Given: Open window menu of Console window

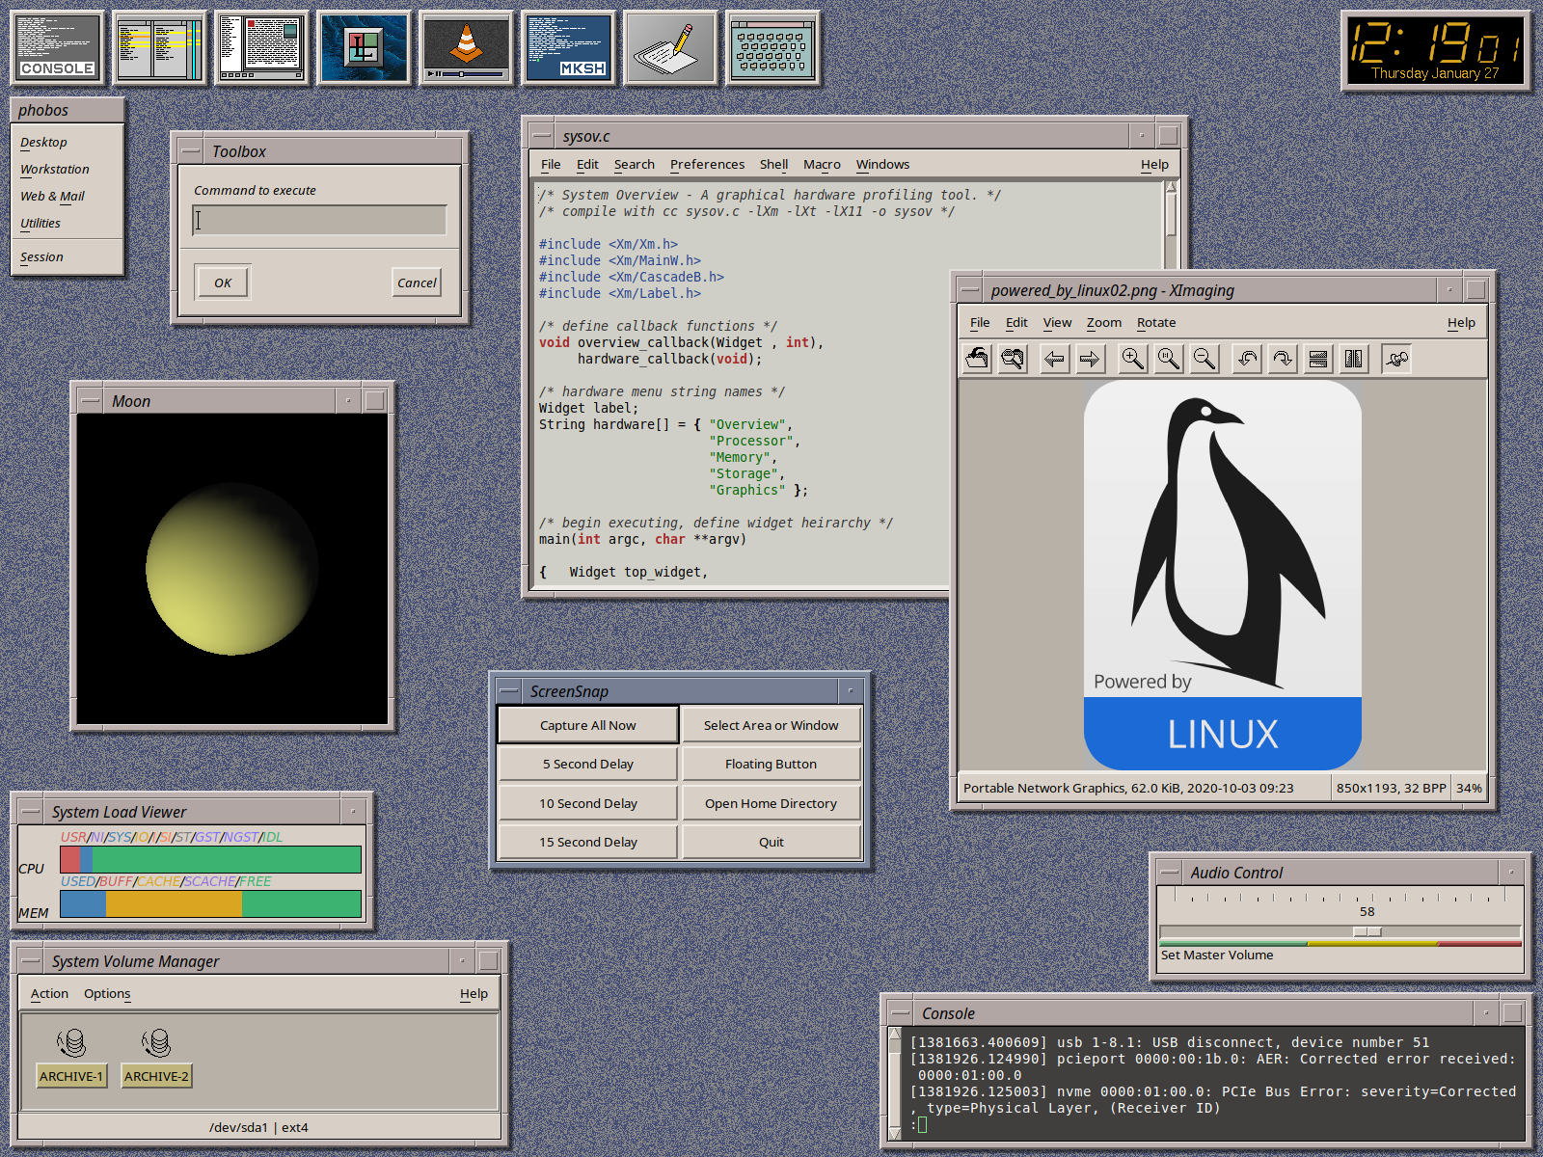Looking at the screenshot, I should click(x=900, y=1013).
